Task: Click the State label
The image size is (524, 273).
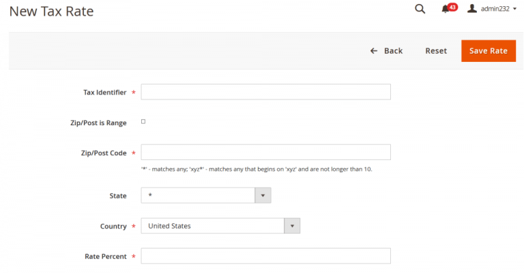Action: (118, 195)
